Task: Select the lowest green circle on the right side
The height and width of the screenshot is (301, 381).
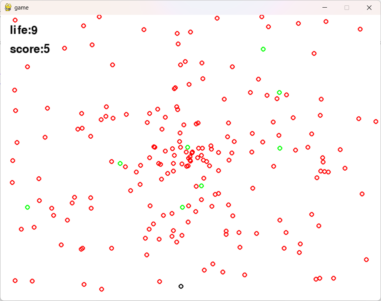Action: 280,148
